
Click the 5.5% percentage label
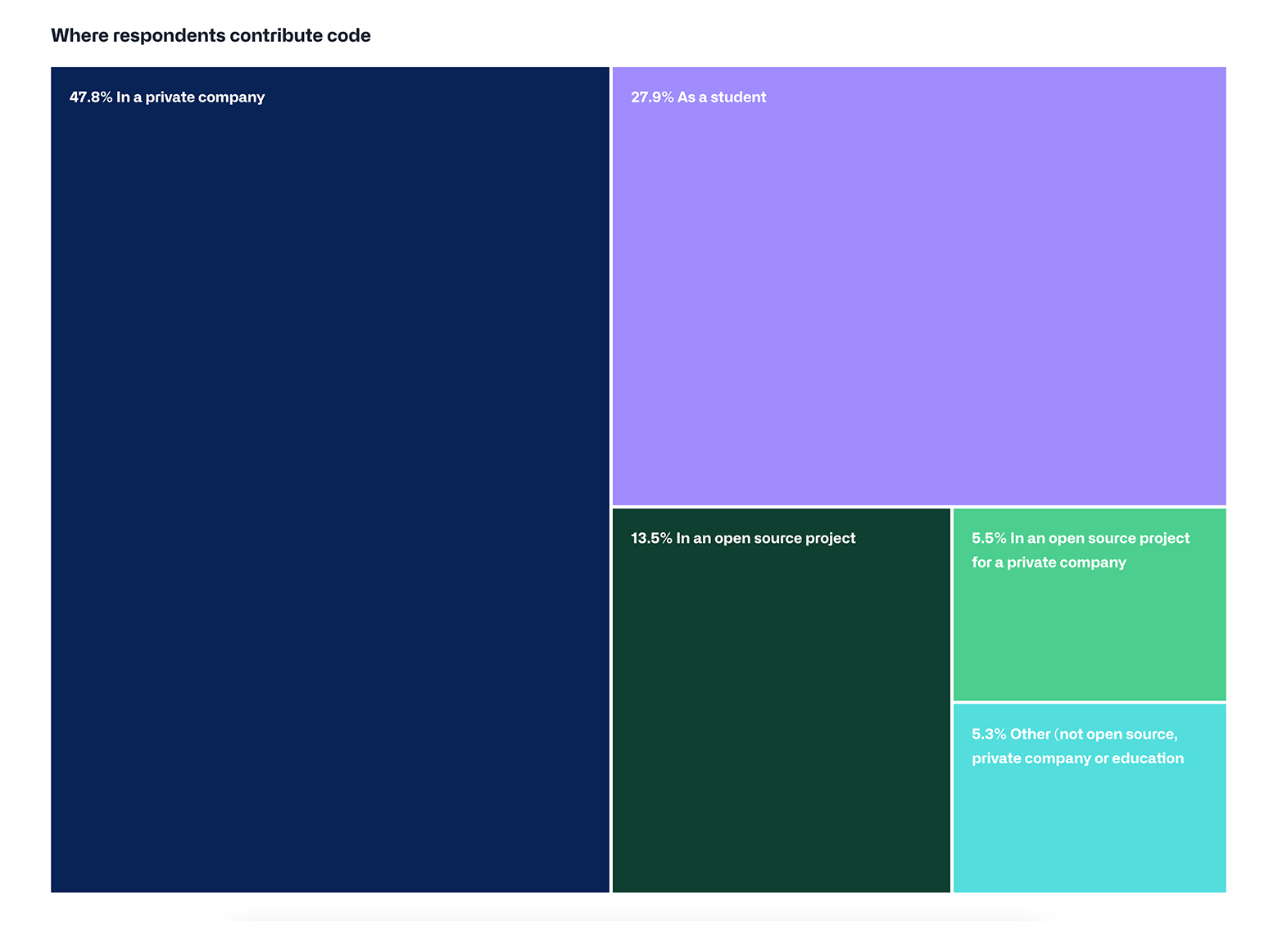(x=990, y=538)
